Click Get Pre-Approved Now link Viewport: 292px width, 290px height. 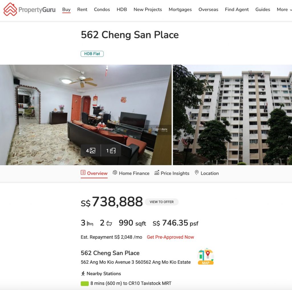171,237
